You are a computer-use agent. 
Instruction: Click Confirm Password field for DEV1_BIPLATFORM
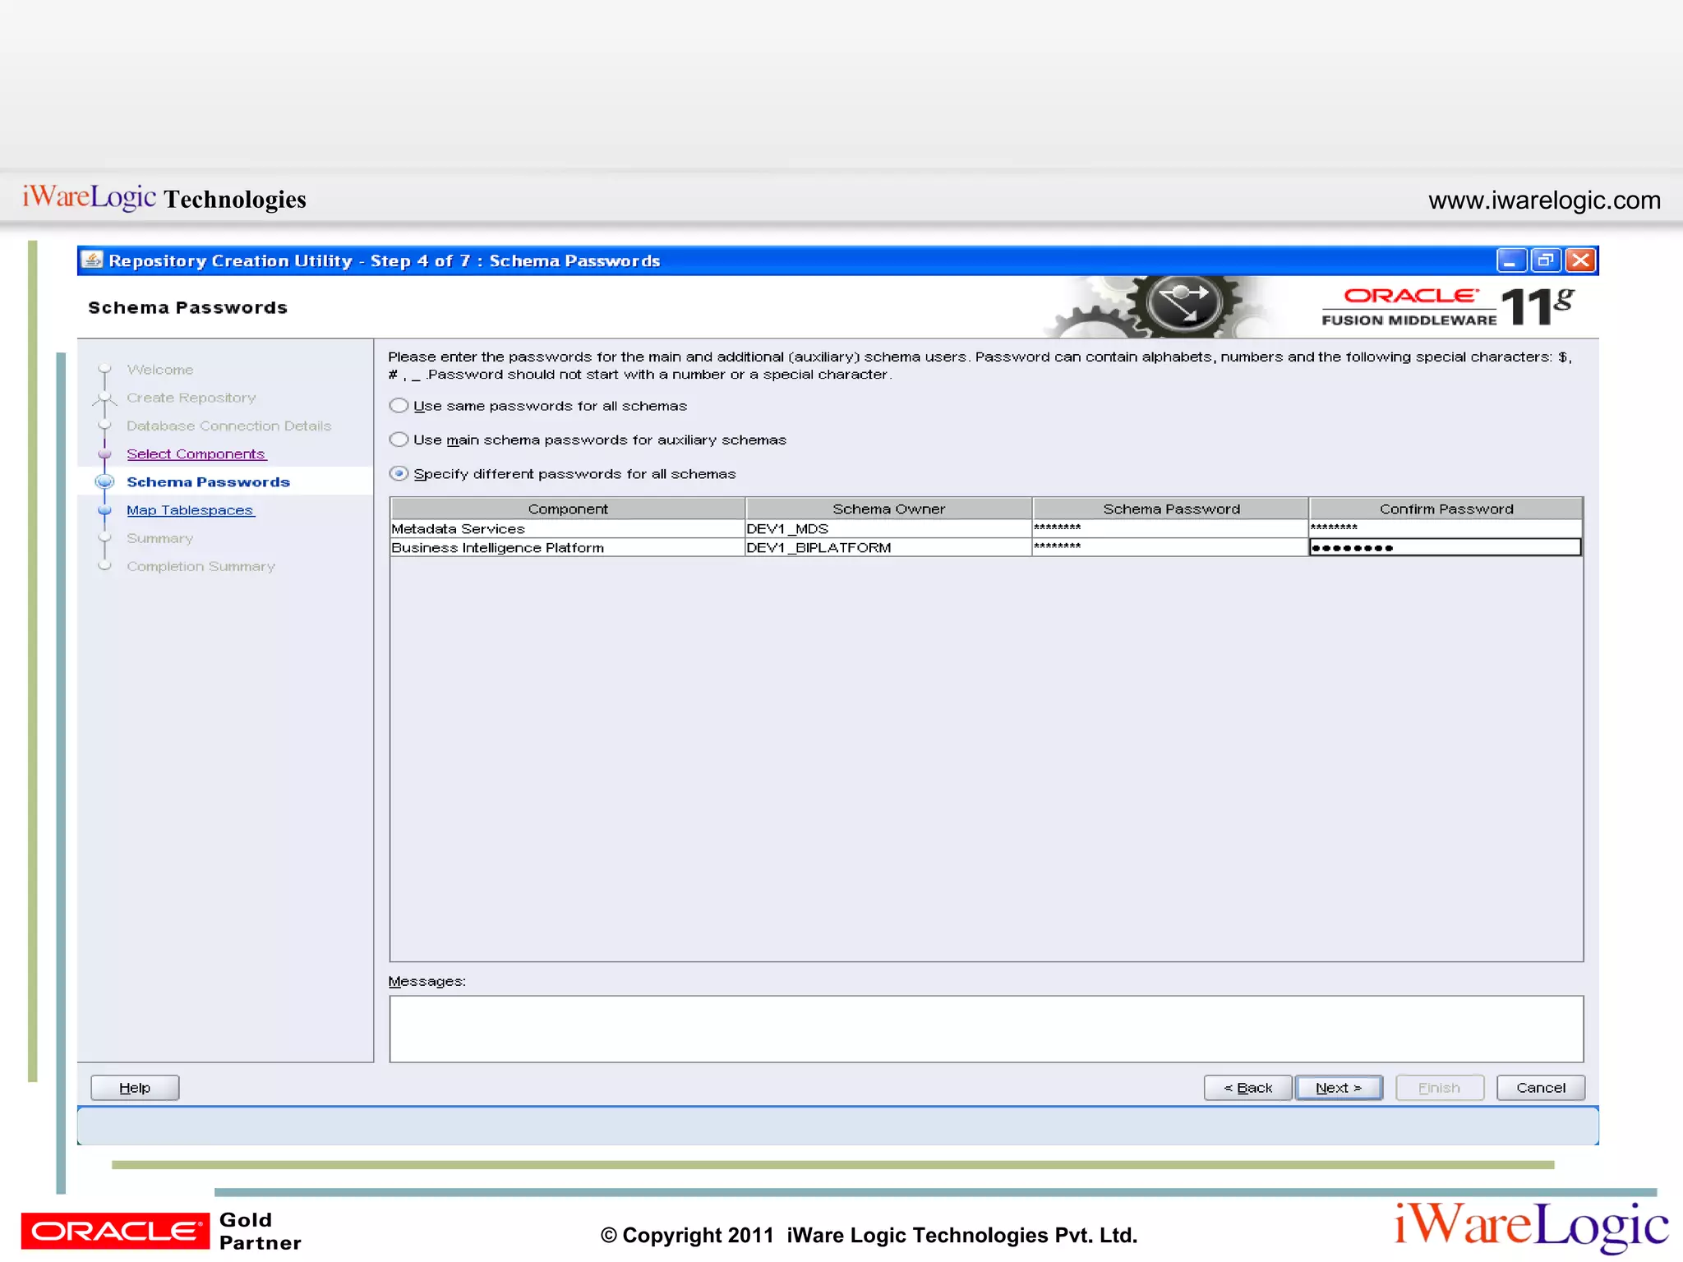(x=1445, y=548)
